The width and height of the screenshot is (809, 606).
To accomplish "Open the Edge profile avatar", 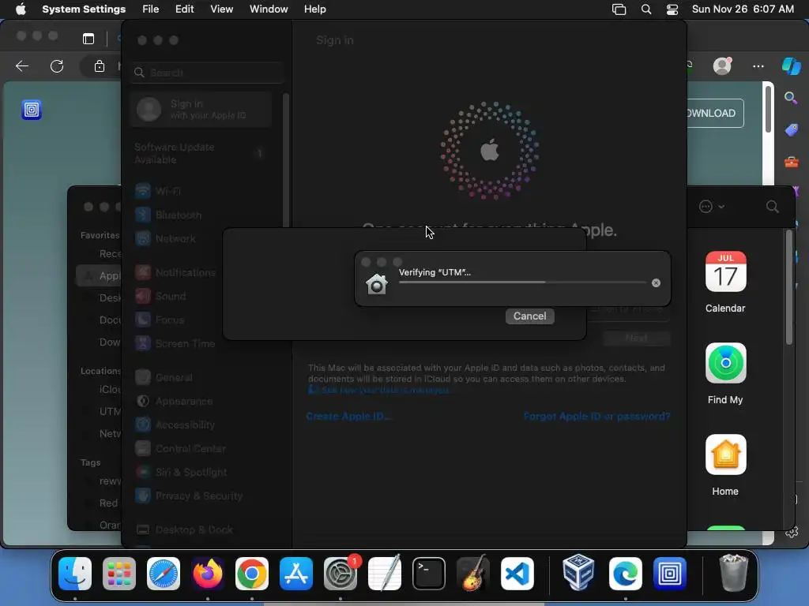I will point(722,66).
